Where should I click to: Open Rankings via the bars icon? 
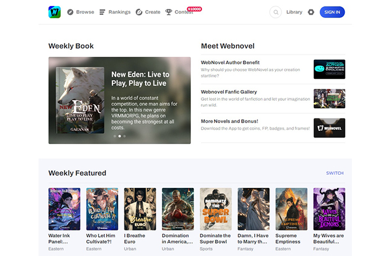pyautogui.click(x=102, y=12)
